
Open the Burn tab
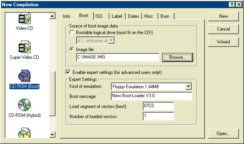pos(166,16)
